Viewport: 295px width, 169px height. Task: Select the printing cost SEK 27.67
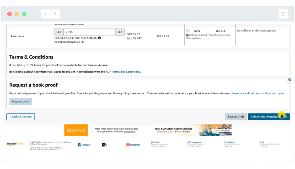(162, 36)
